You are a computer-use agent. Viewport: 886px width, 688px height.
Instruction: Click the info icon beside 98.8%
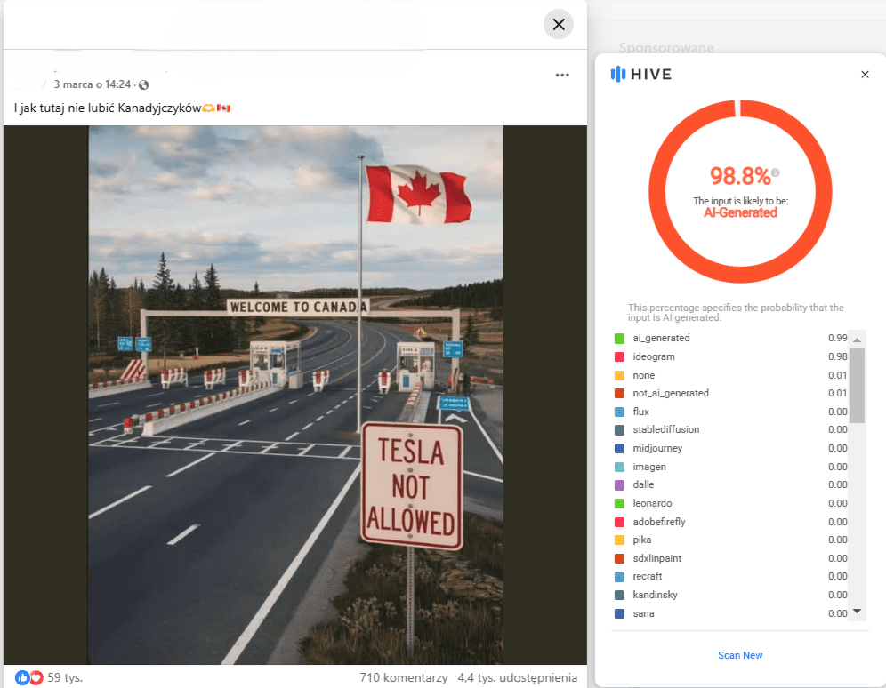776,172
